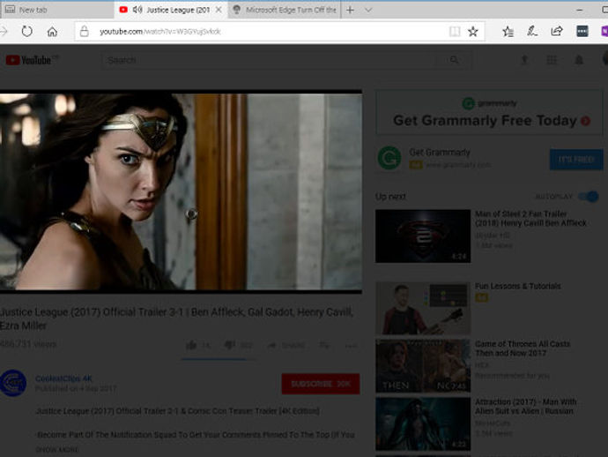Open the YouTube upload icon
This screenshot has height=457, width=608.
tap(524, 60)
